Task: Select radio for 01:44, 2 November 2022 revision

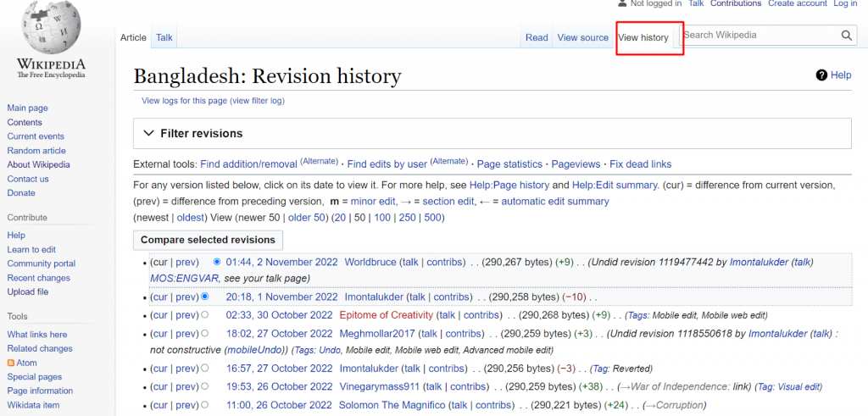Action: [216, 262]
